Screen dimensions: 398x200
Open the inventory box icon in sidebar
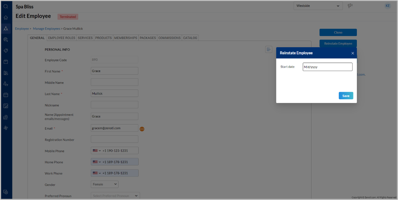click(6, 62)
